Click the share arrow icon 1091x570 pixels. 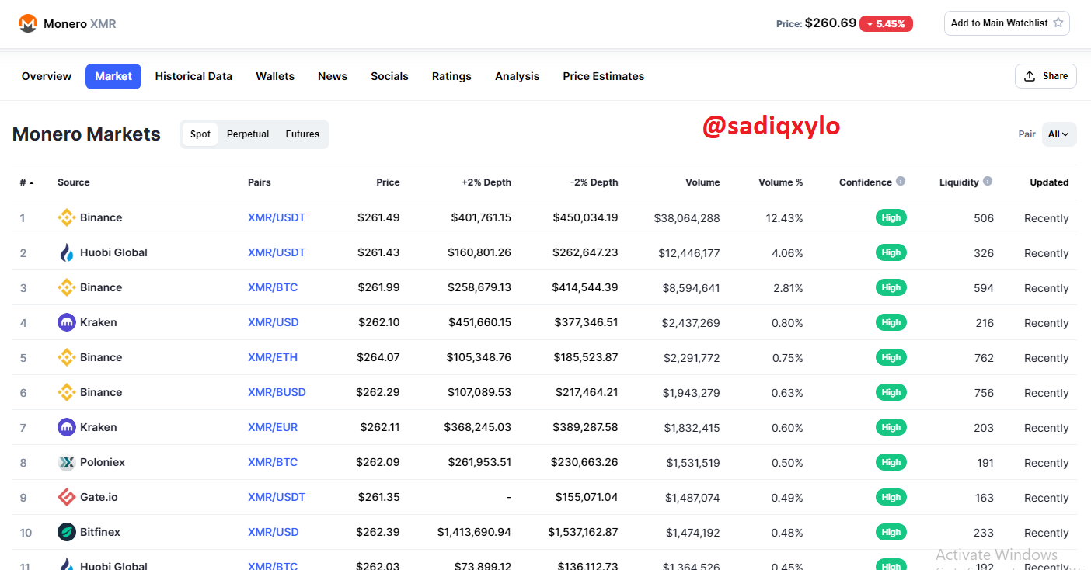tap(1030, 76)
